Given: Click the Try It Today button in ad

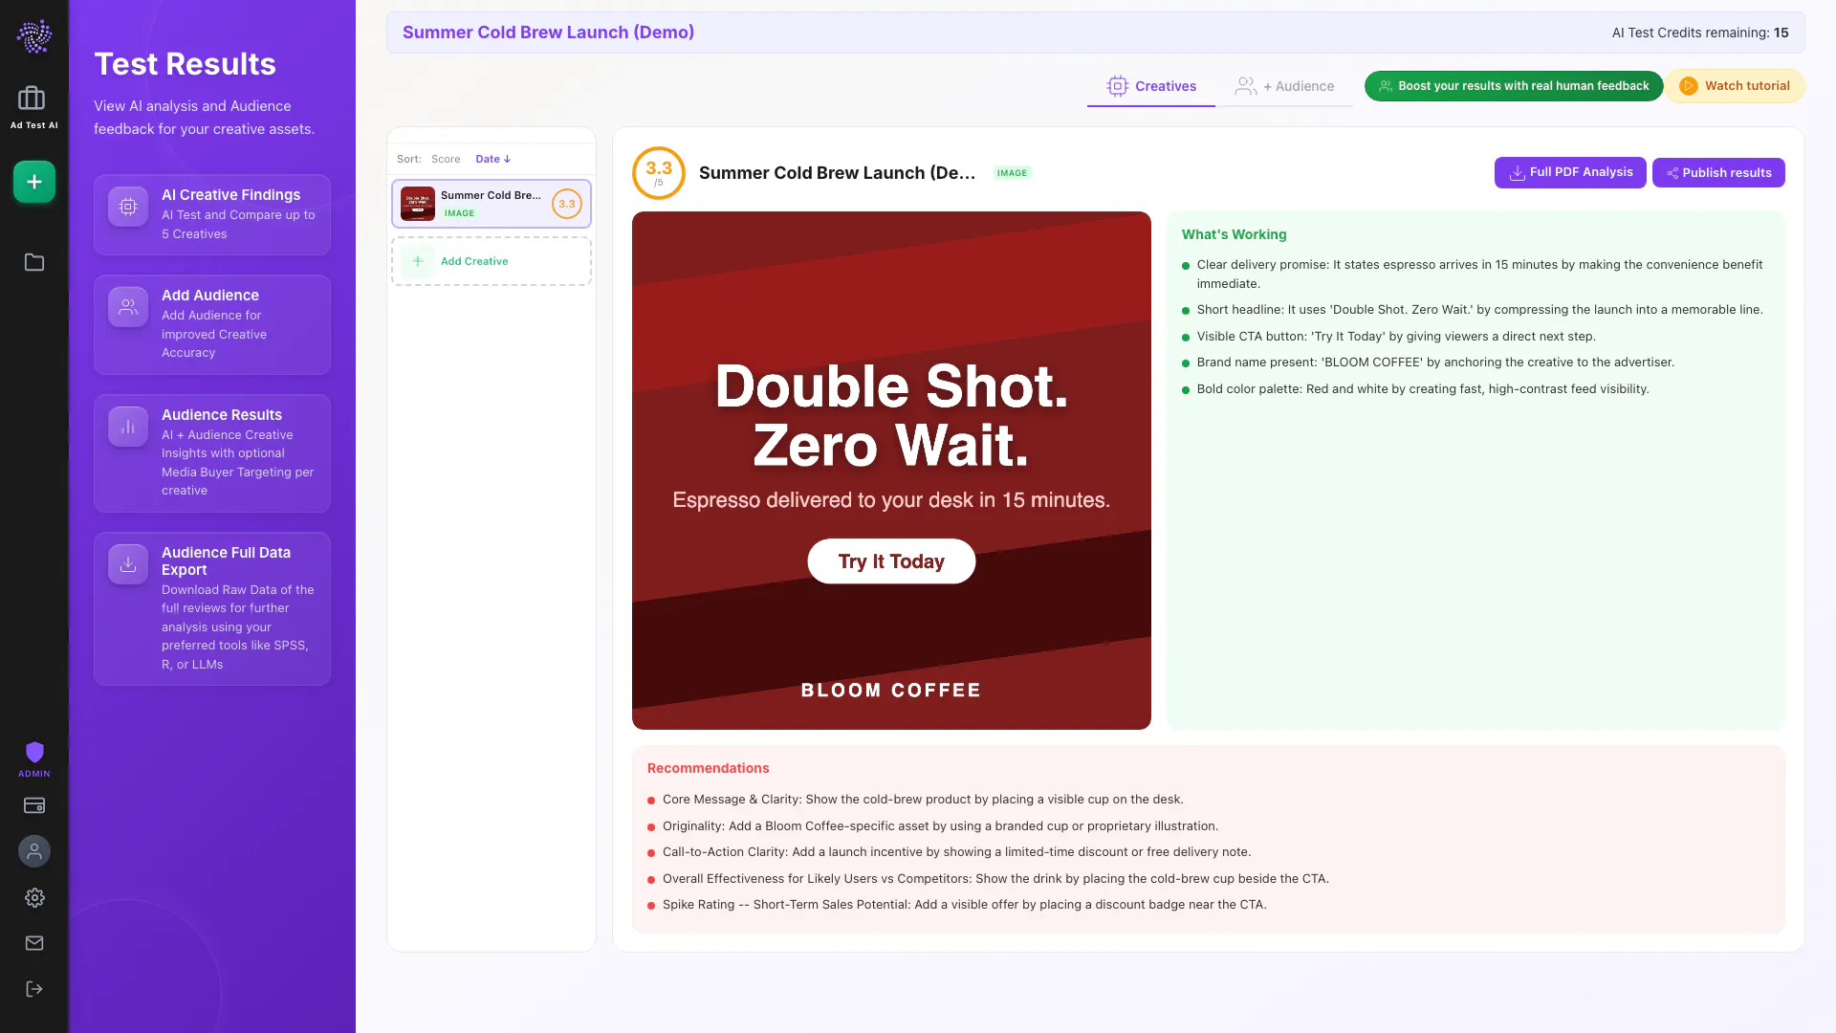Looking at the screenshot, I should pyautogui.click(x=891, y=561).
